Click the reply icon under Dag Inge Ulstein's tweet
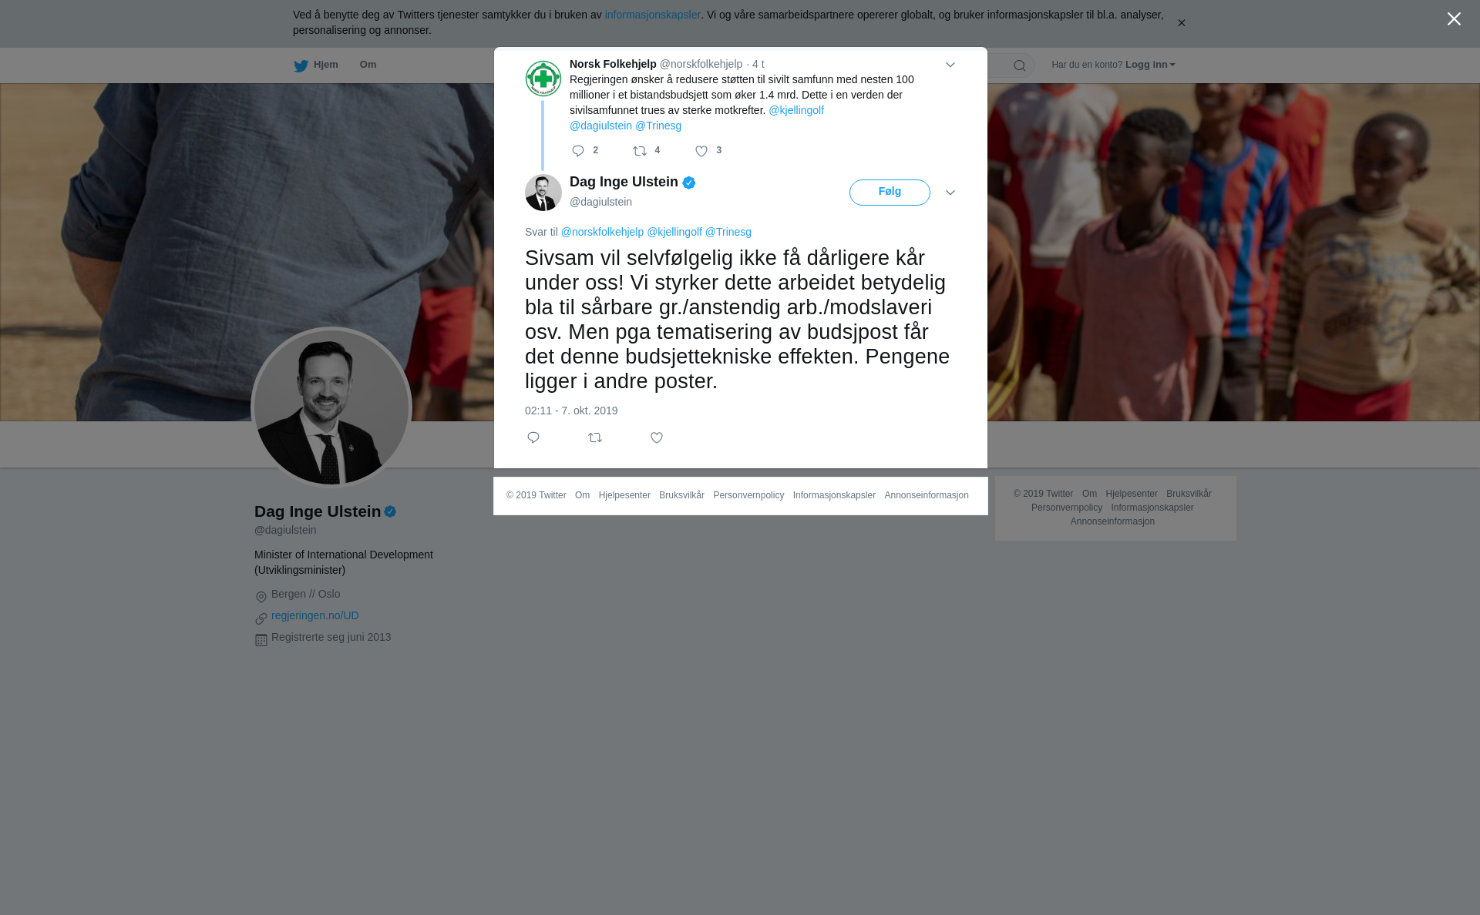This screenshot has width=1480, height=915. 533,437
